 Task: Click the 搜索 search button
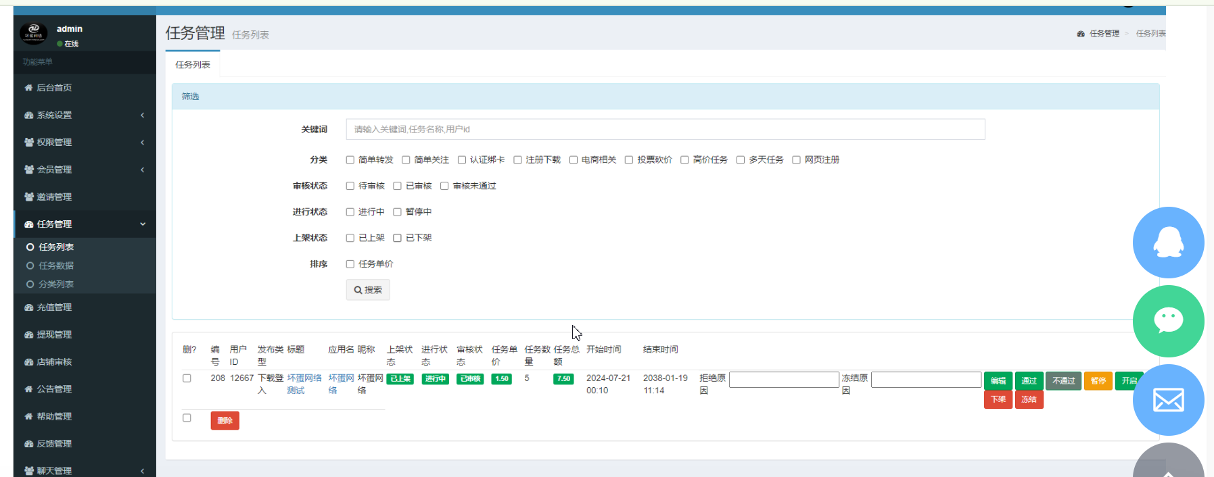368,290
